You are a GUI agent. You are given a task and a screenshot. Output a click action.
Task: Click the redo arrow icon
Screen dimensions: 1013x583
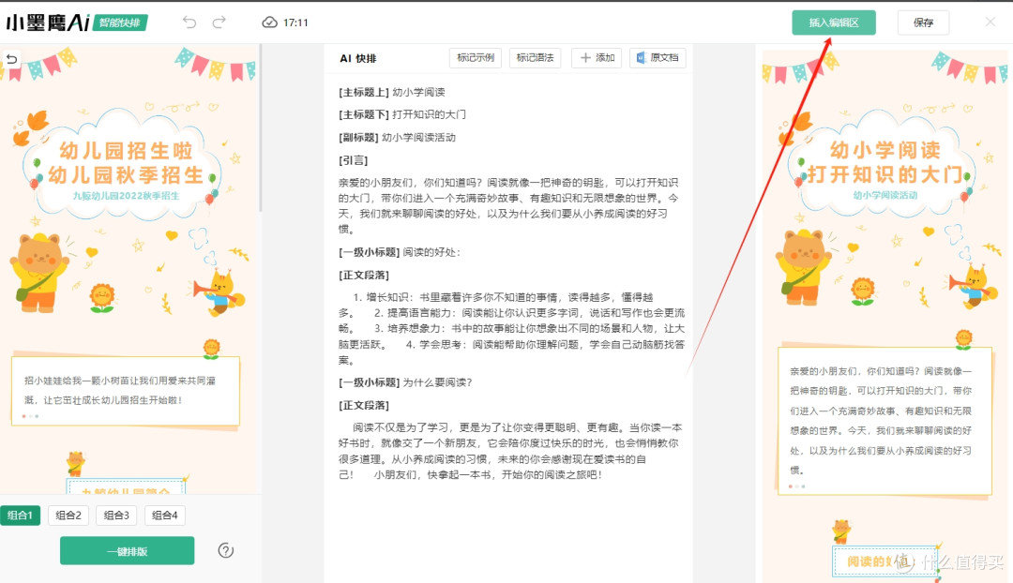click(219, 22)
